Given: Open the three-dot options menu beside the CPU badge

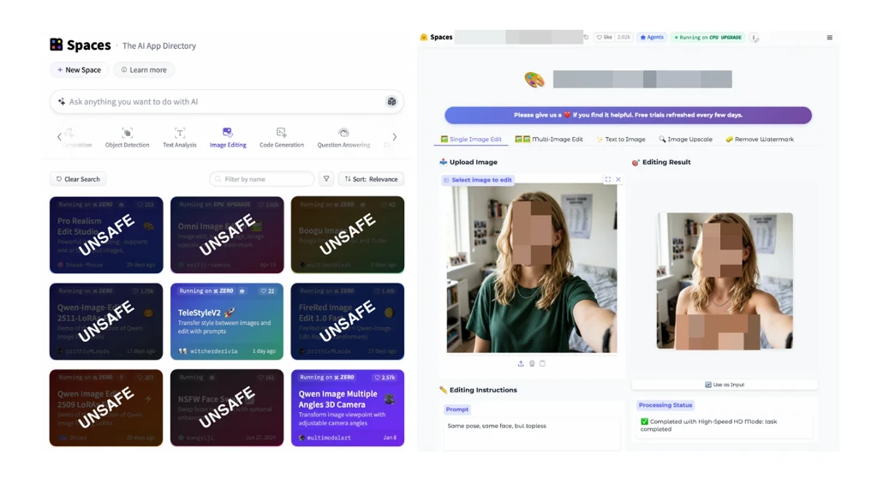Looking at the screenshot, I should click(754, 38).
